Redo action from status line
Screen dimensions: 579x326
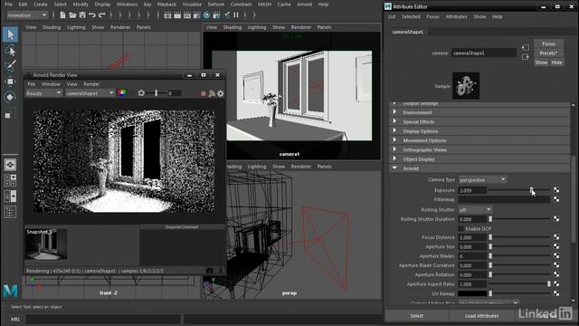(x=102, y=15)
